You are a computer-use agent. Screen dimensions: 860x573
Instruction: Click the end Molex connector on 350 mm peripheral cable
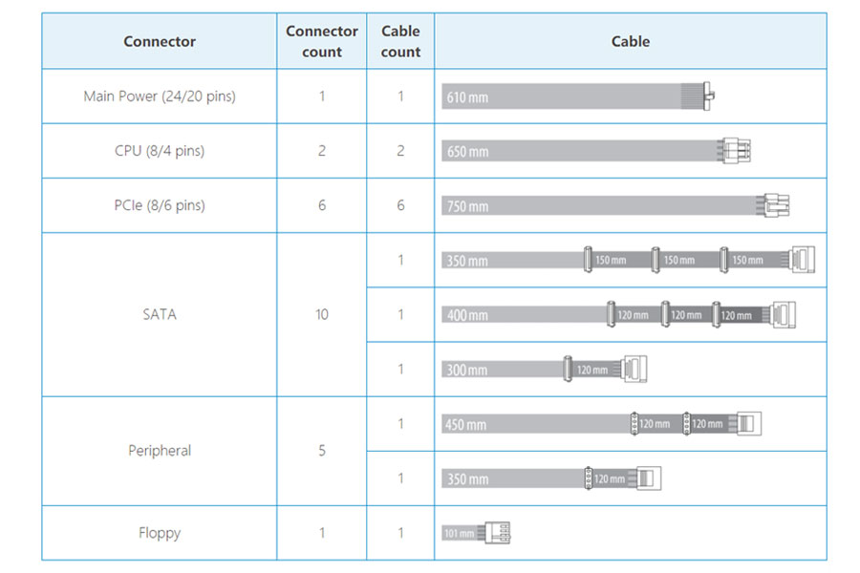point(648,478)
